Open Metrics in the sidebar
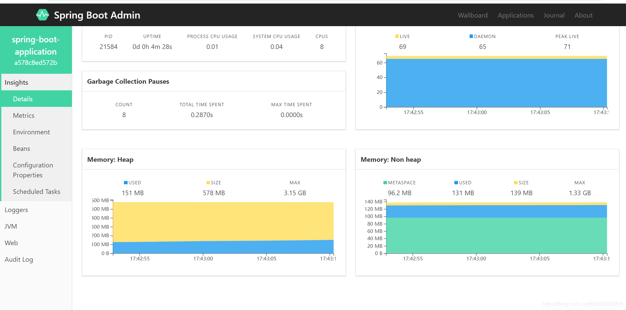The width and height of the screenshot is (626, 310). pyautogui.click(x=36, y=115)
